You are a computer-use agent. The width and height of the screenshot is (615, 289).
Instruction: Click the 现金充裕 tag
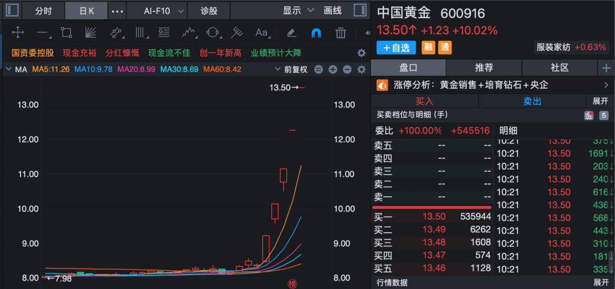(x=79, y=53)
